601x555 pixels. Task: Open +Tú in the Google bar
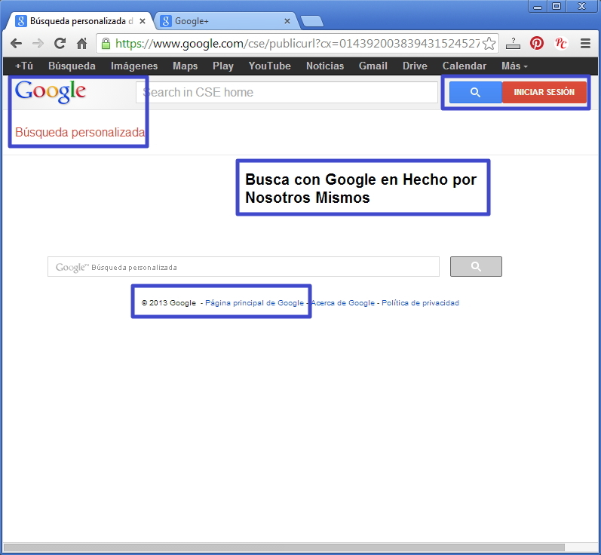24,66
